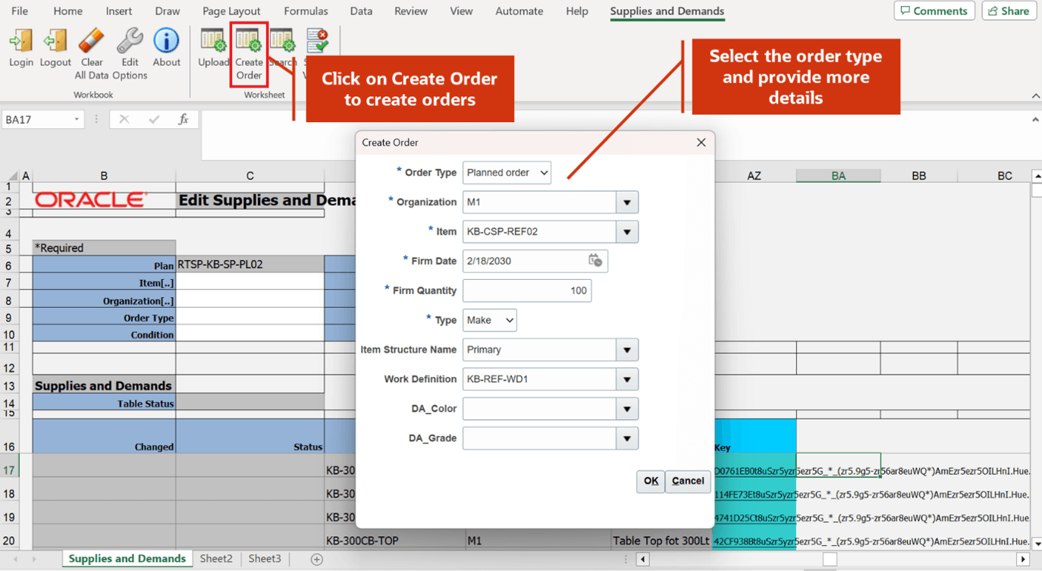Close the Create Order dialog
Image resolution: width=1042 pixels, height=571 pixels.
point(701,143)
